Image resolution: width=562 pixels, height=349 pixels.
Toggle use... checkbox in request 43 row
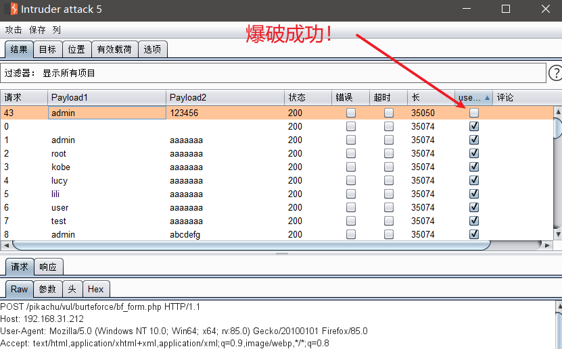tap(474, 113)
